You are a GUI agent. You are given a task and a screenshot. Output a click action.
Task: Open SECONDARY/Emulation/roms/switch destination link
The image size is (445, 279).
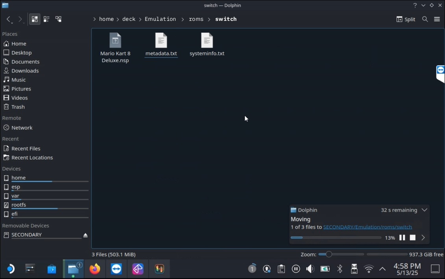[367, 227]
